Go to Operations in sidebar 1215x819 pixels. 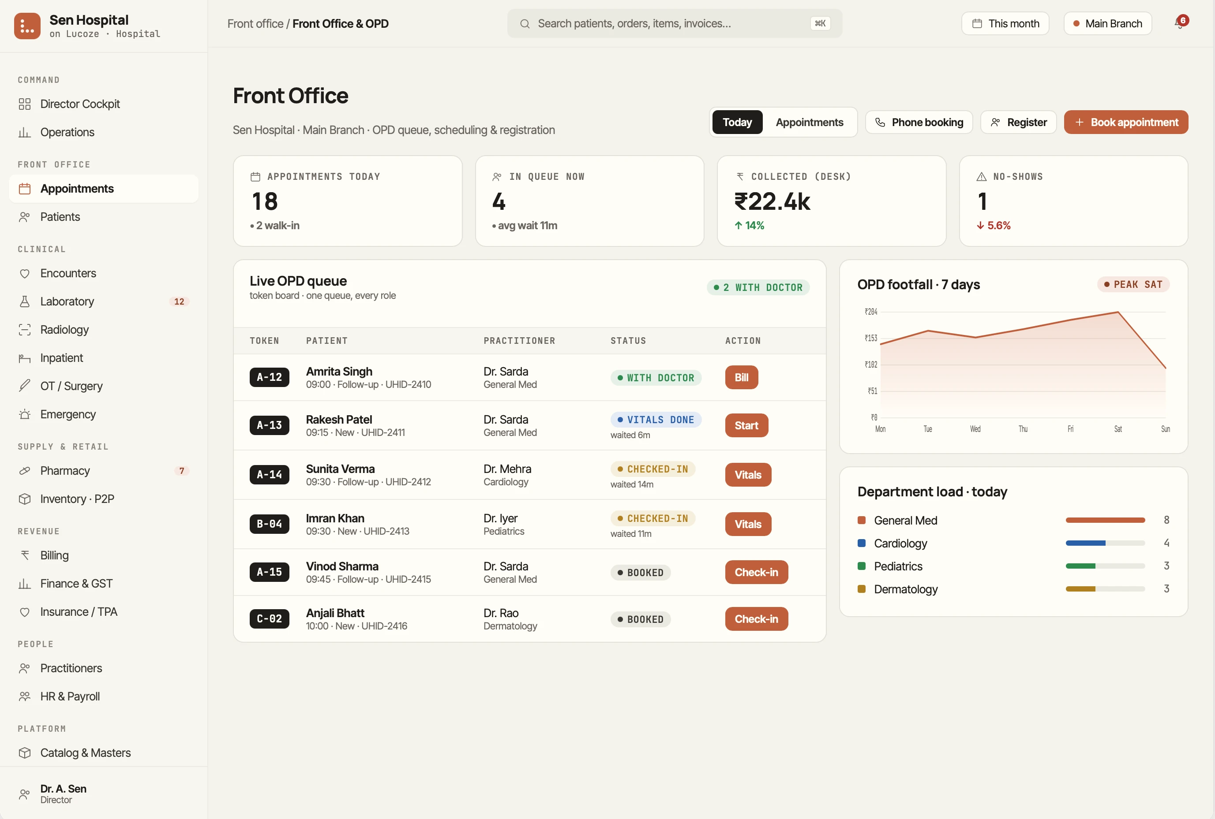click(104, 132)
